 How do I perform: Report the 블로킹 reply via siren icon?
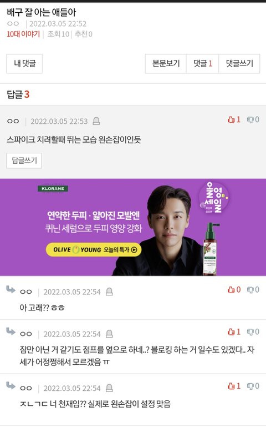(109, 334)
